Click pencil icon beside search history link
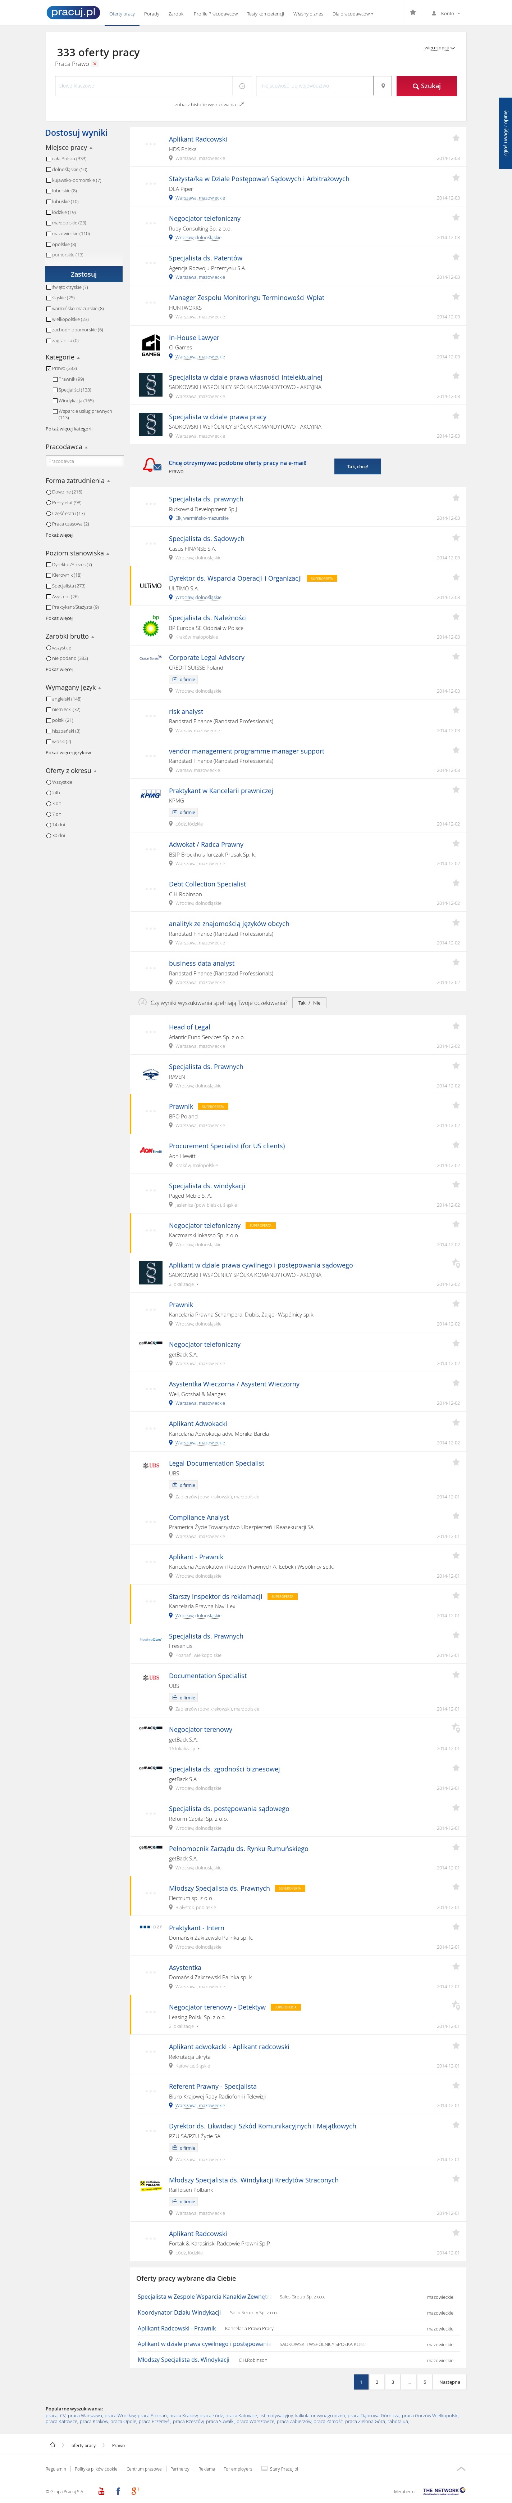This screenshot has width=512, height=2503. [x=242, y=104]
